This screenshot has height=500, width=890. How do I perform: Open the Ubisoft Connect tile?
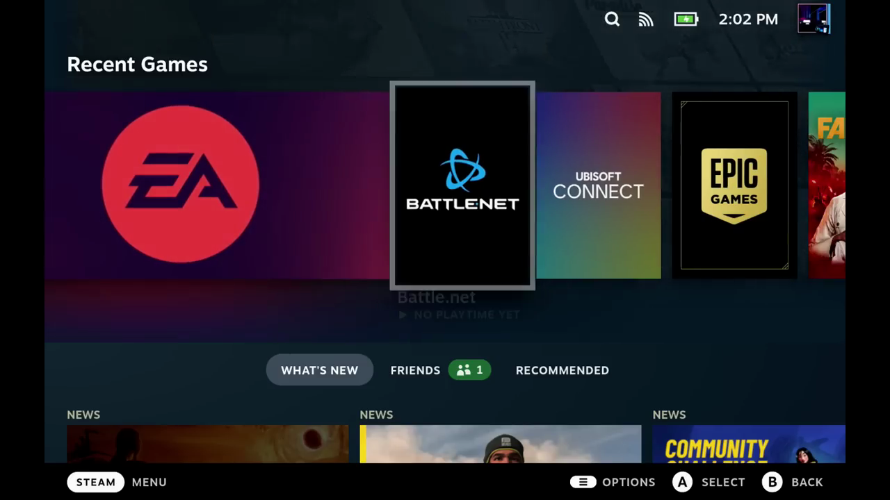click(x=599, y=185)
